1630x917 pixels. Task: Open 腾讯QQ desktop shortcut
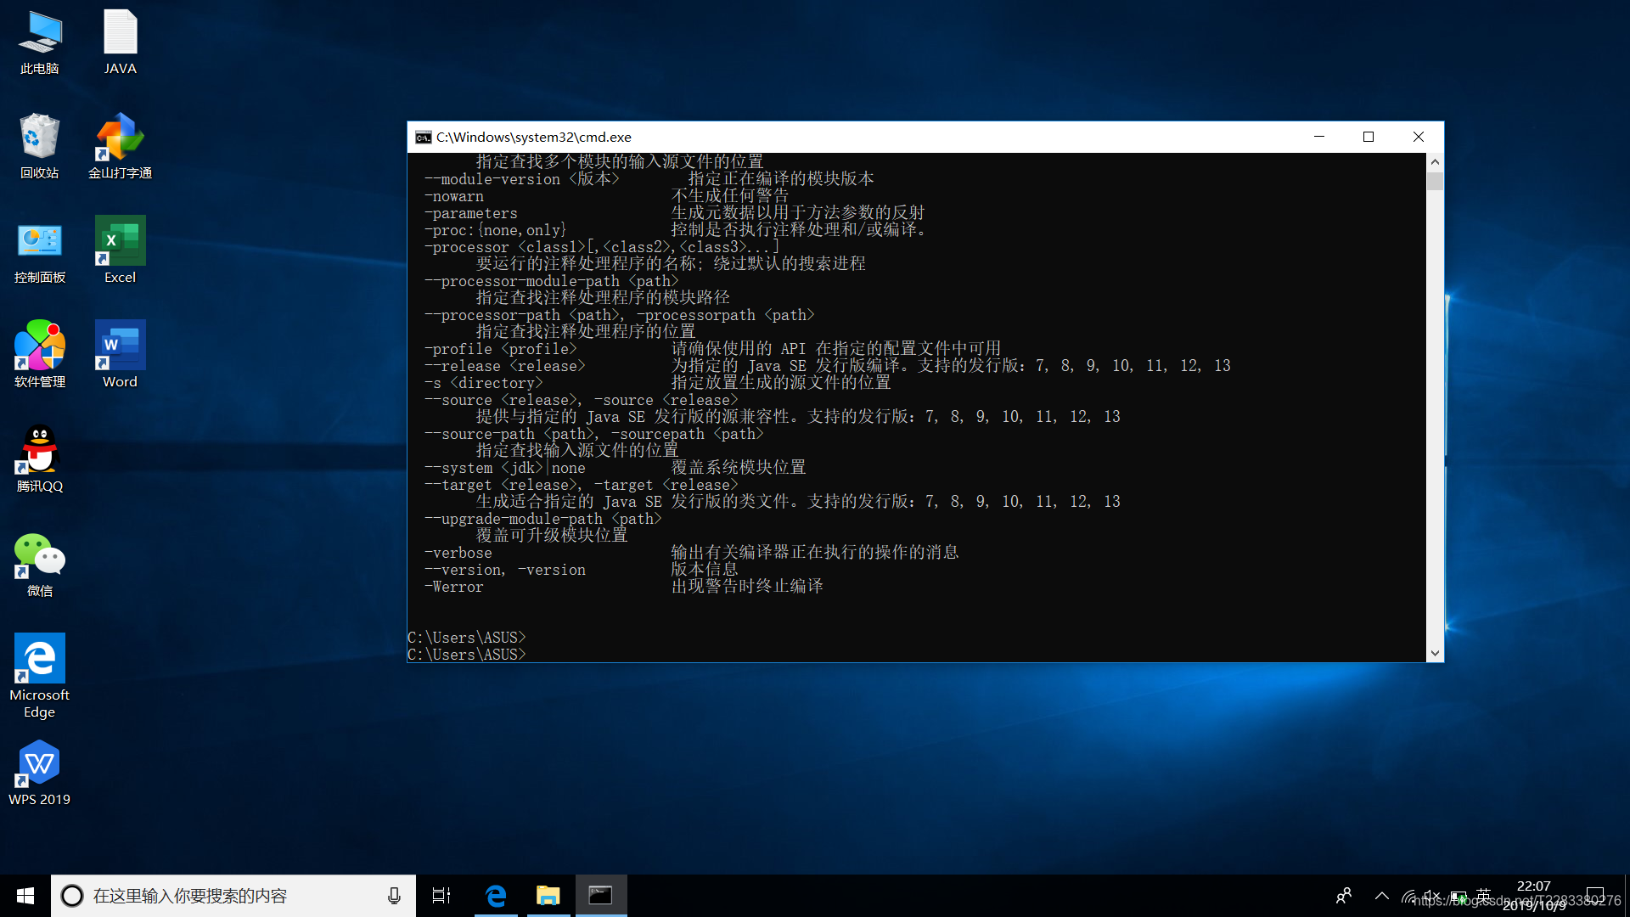point(40,459)
